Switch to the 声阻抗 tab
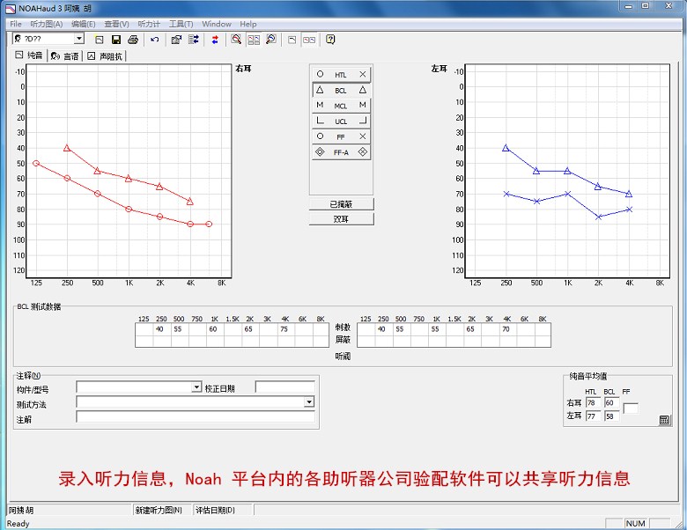Viewport: 687px width, 530px height. (x=106, y=56)
